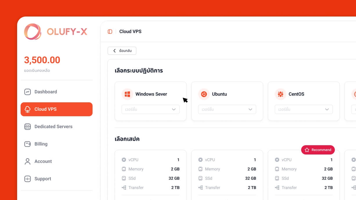This screenshot has width=356, height=200.
Task: Click the เลือกสเปค section heading
Action: (x=127, y=139)
